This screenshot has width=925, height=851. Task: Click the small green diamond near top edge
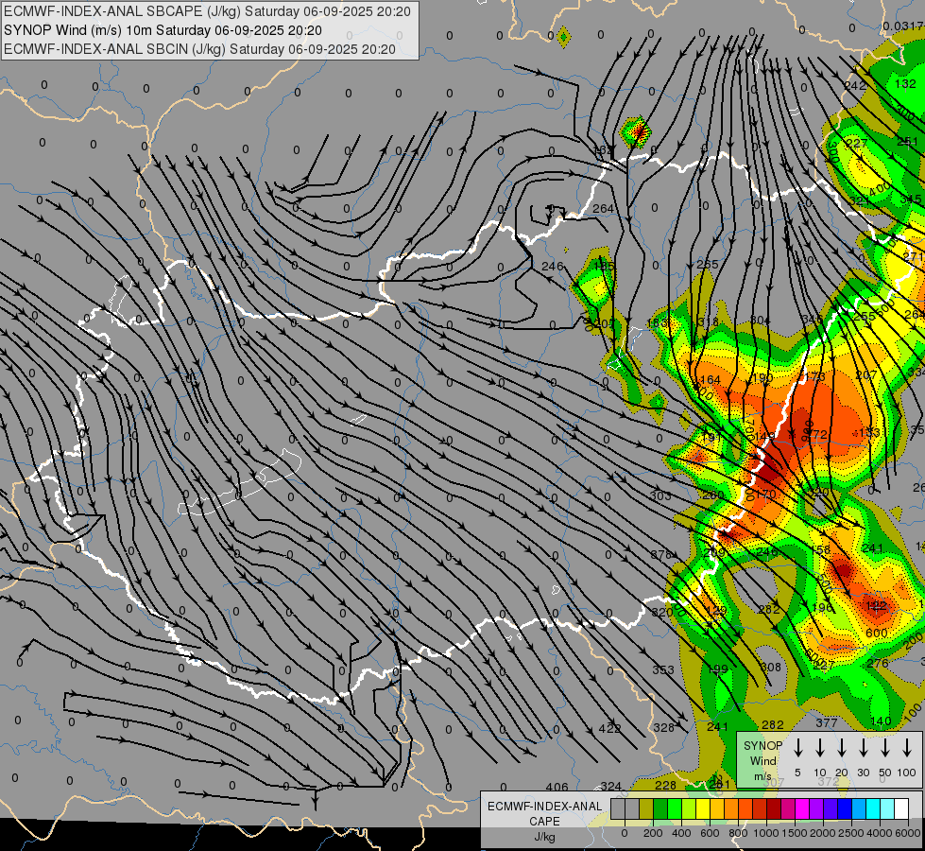point(564,37)
